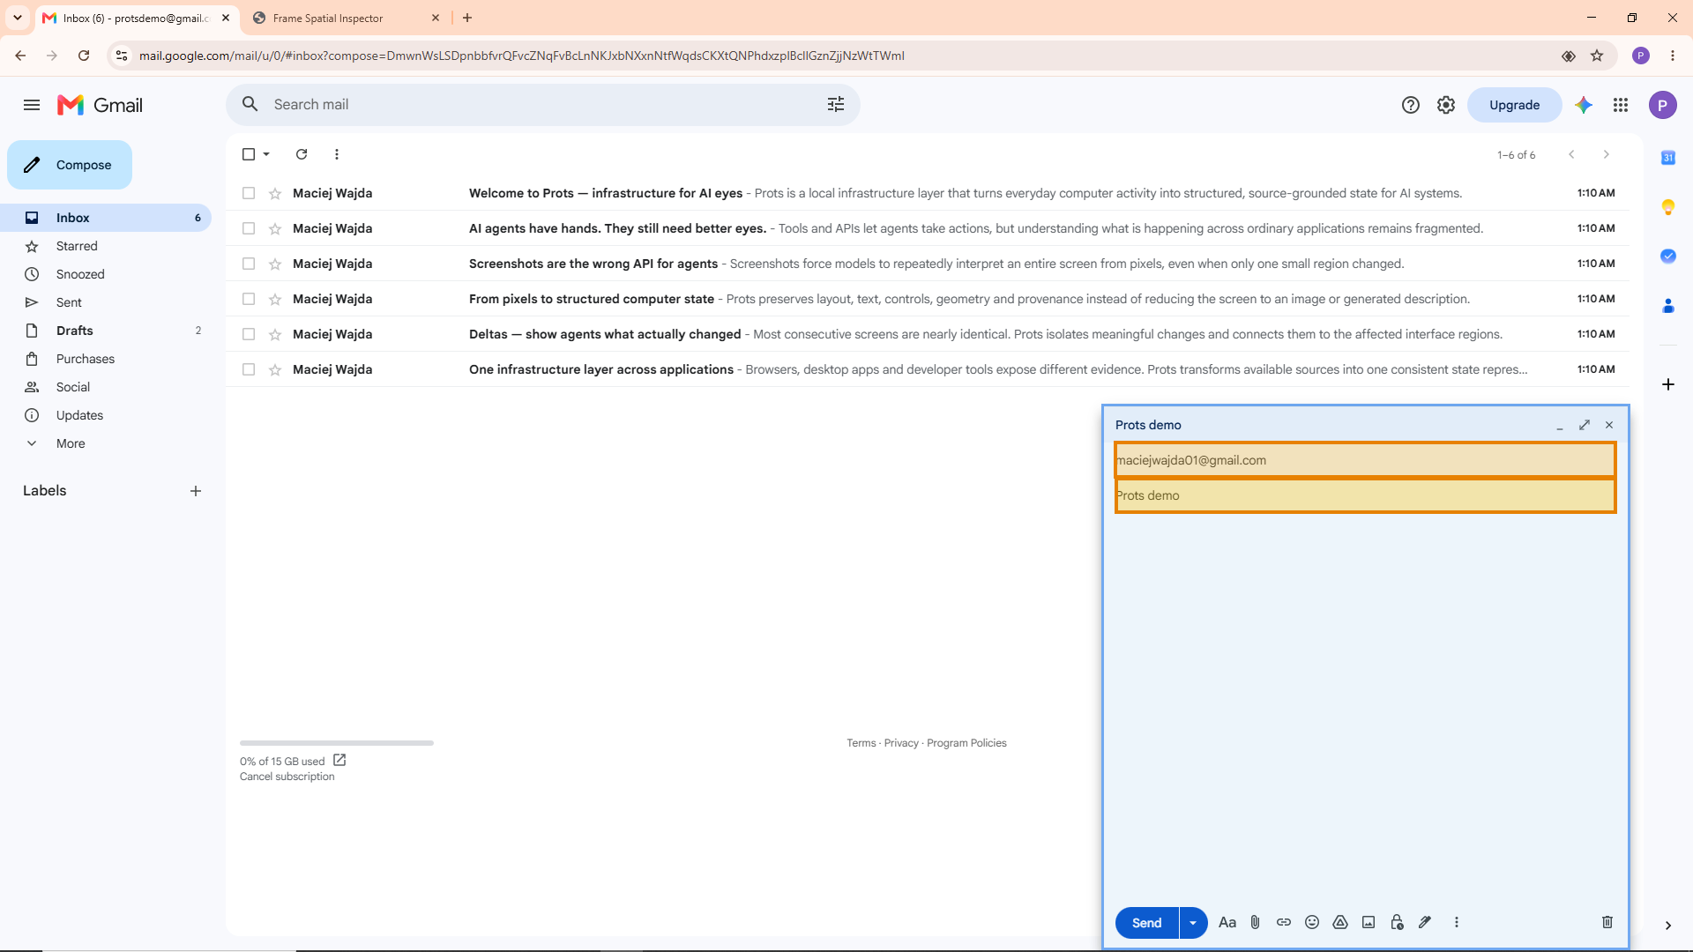Click the recipient field with maciejwajda01@gmail.com
The width and height of the screenshot is (1693, 952).
click(x=1365, y=460)
